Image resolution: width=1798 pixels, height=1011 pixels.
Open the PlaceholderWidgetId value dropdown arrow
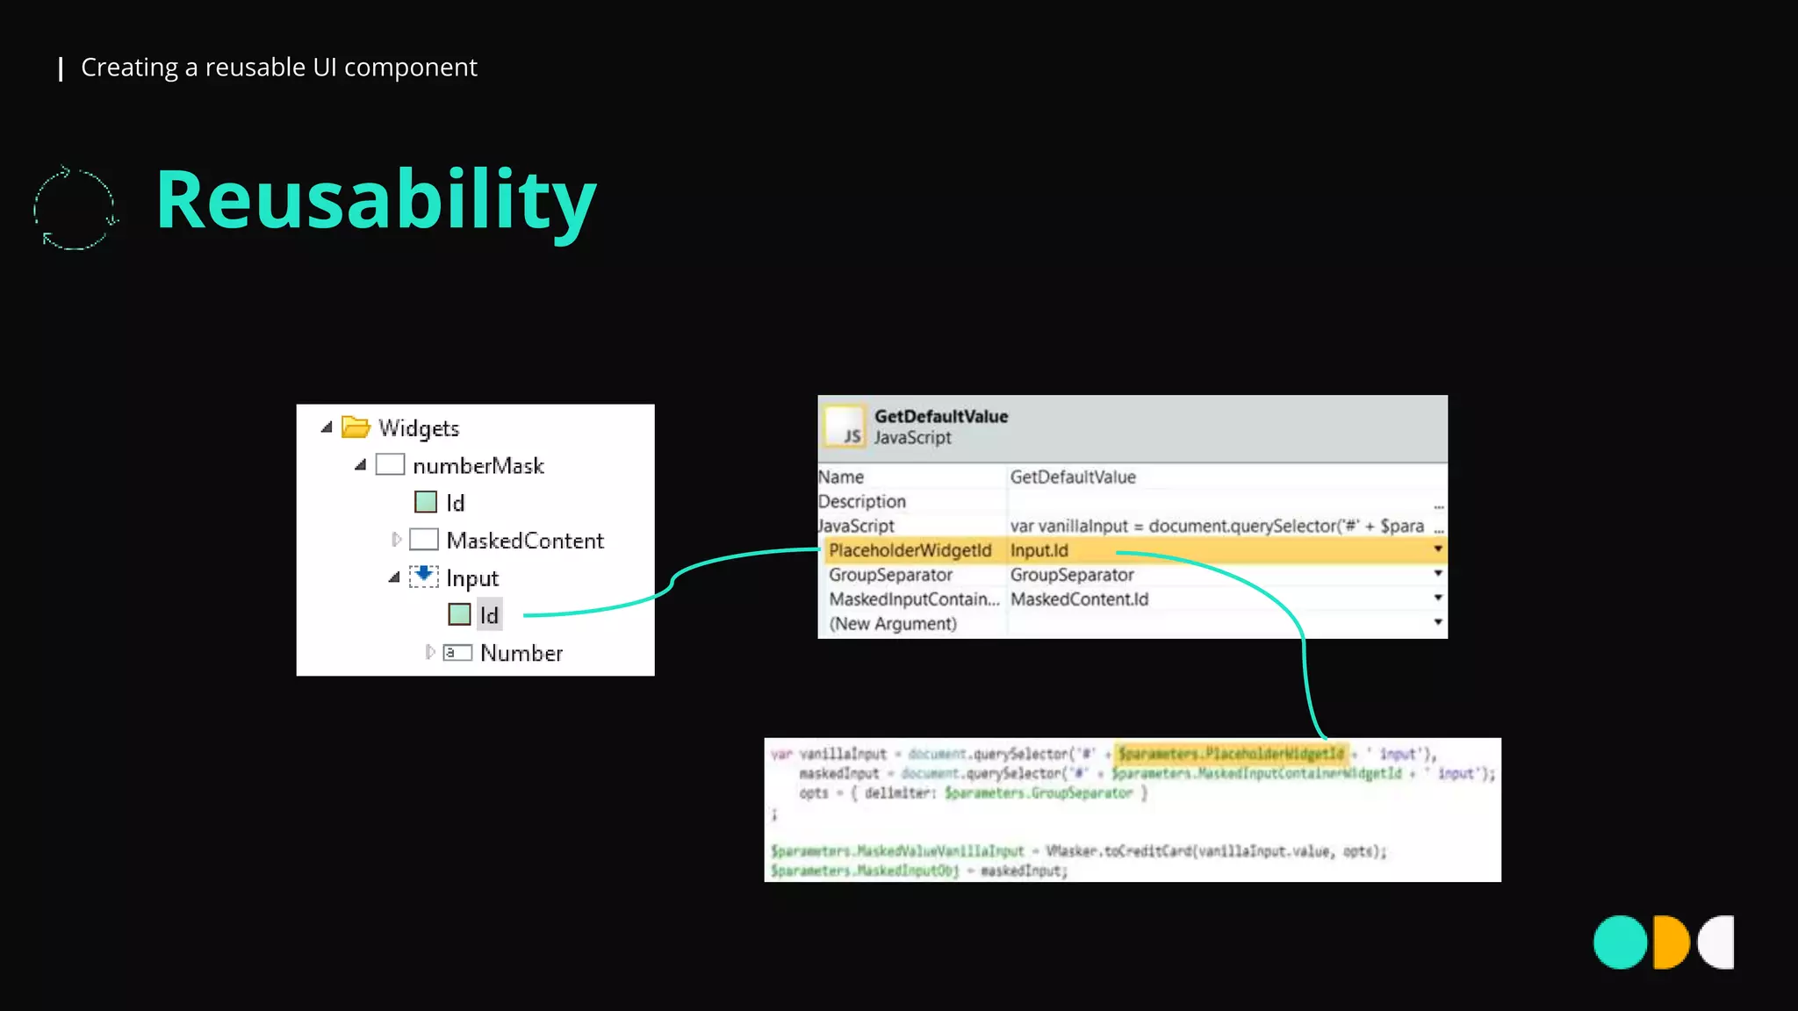pos(1438,549)
